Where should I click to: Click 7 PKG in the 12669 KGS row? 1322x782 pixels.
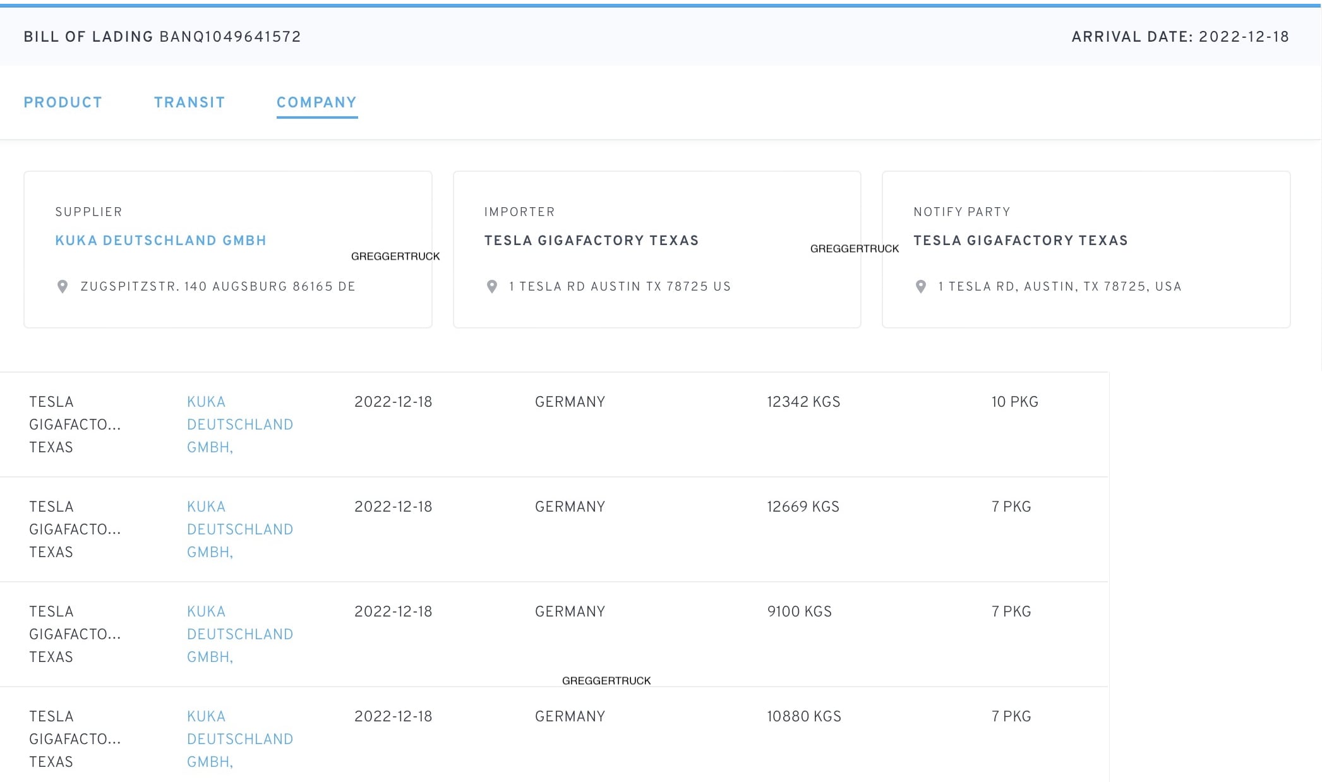click(x=1011, y=507)
